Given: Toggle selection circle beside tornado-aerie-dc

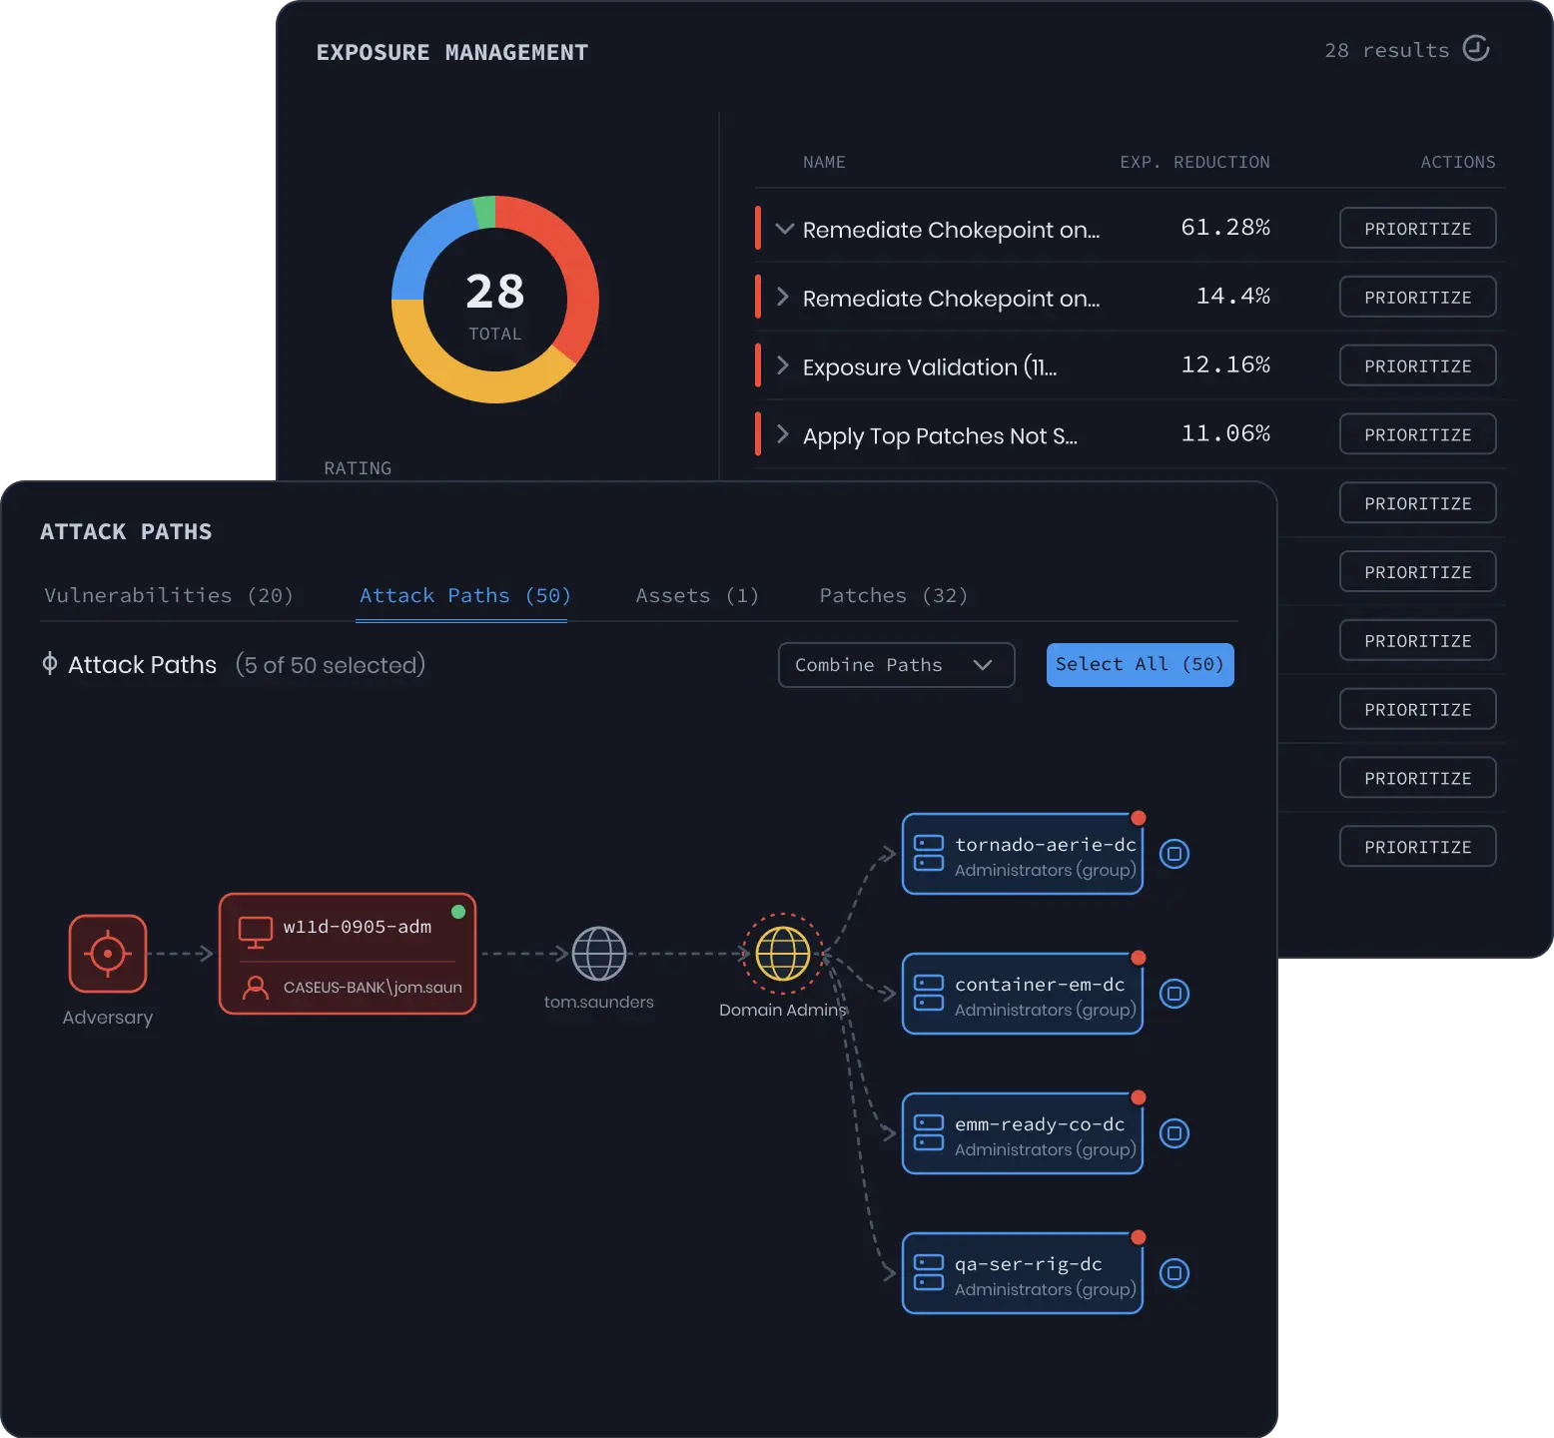Looking at the screenshot, I should [1174, 854].
